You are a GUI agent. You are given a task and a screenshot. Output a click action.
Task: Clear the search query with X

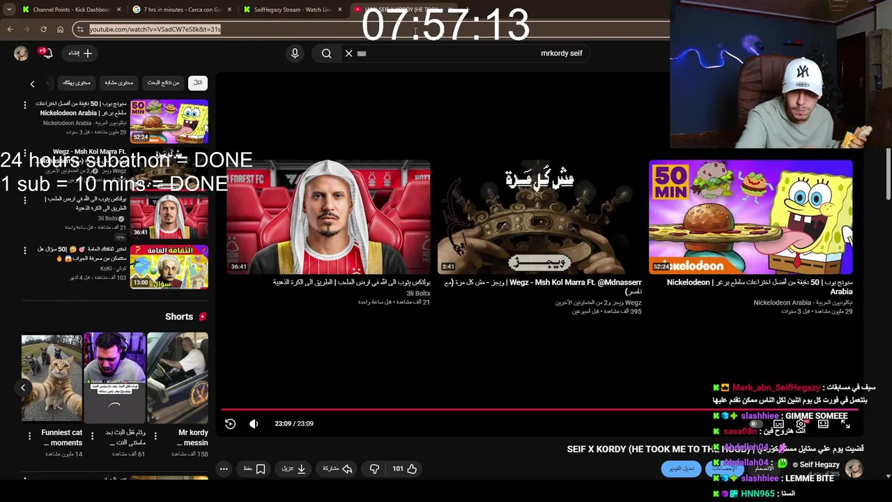point(349,53)
